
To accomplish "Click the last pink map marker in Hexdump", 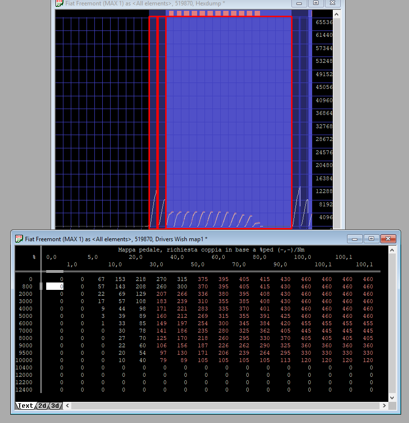I will pos(257,13).
